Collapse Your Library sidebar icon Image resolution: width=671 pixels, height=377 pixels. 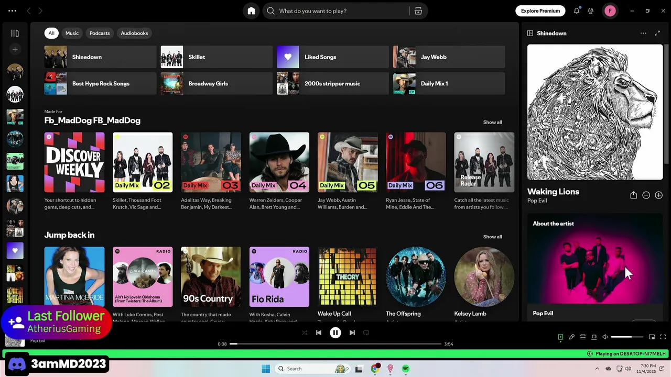coord(15,33)
